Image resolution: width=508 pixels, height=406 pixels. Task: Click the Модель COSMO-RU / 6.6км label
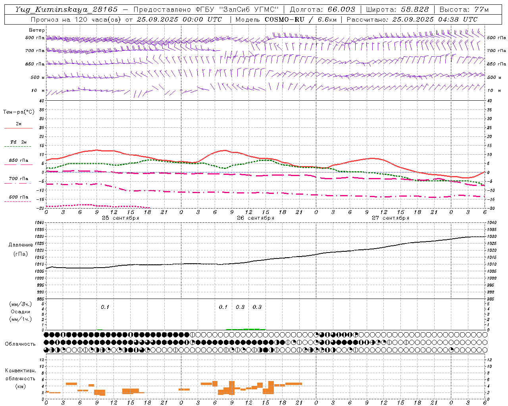coord(286,19)
